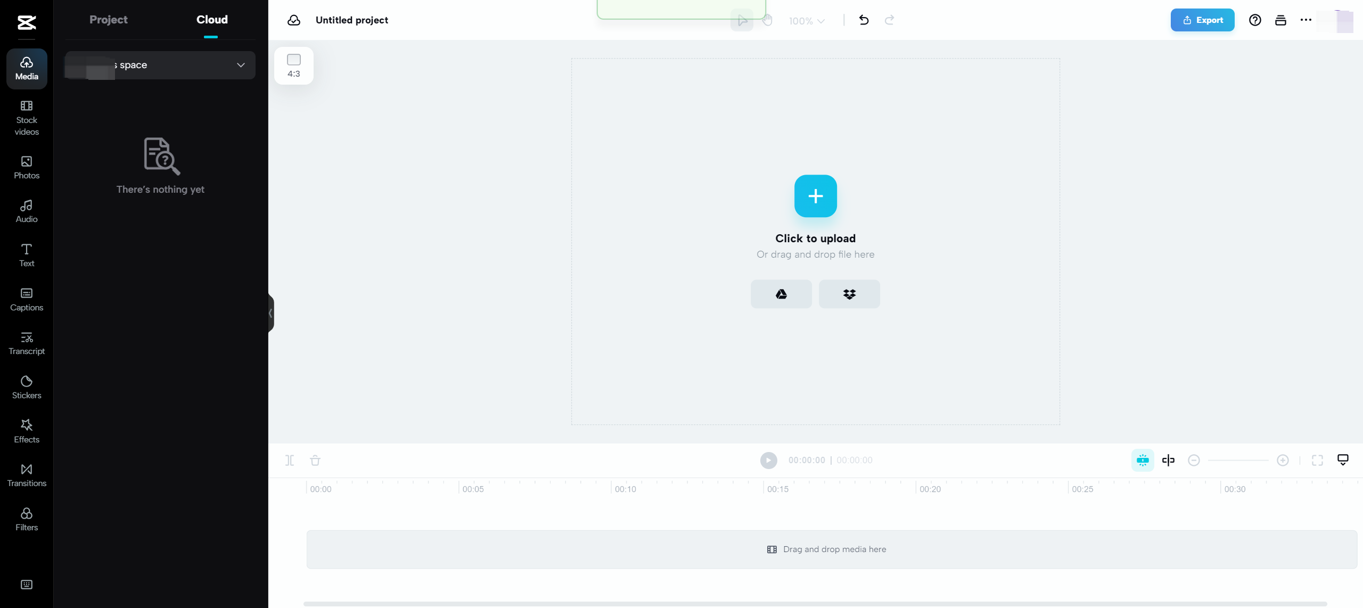Collapse the left media panel
This screenshot has width=1363, height=608.
[x=270, y=313]
